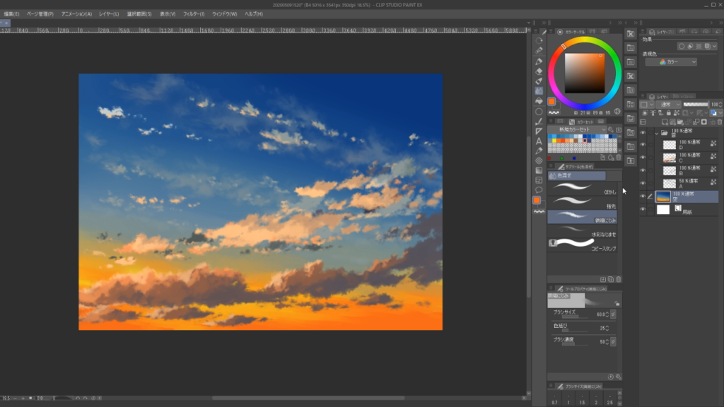
Task: Click the border effect circle icon
Action: pyautogui.click(x=682, y=46)
